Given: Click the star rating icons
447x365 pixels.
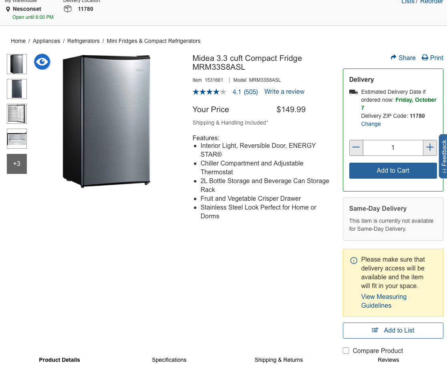Looking at the screenshot, I should click(209, 92).
